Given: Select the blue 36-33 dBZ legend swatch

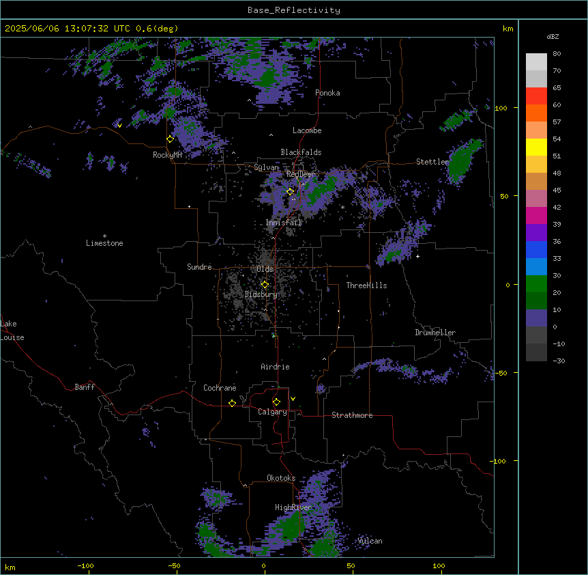Looking at the screenshot, I should click(536, 250).
